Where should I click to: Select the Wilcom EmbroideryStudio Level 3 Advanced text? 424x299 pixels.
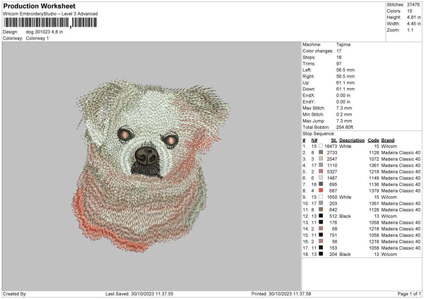pyautogui.click(x=50, y=14)
